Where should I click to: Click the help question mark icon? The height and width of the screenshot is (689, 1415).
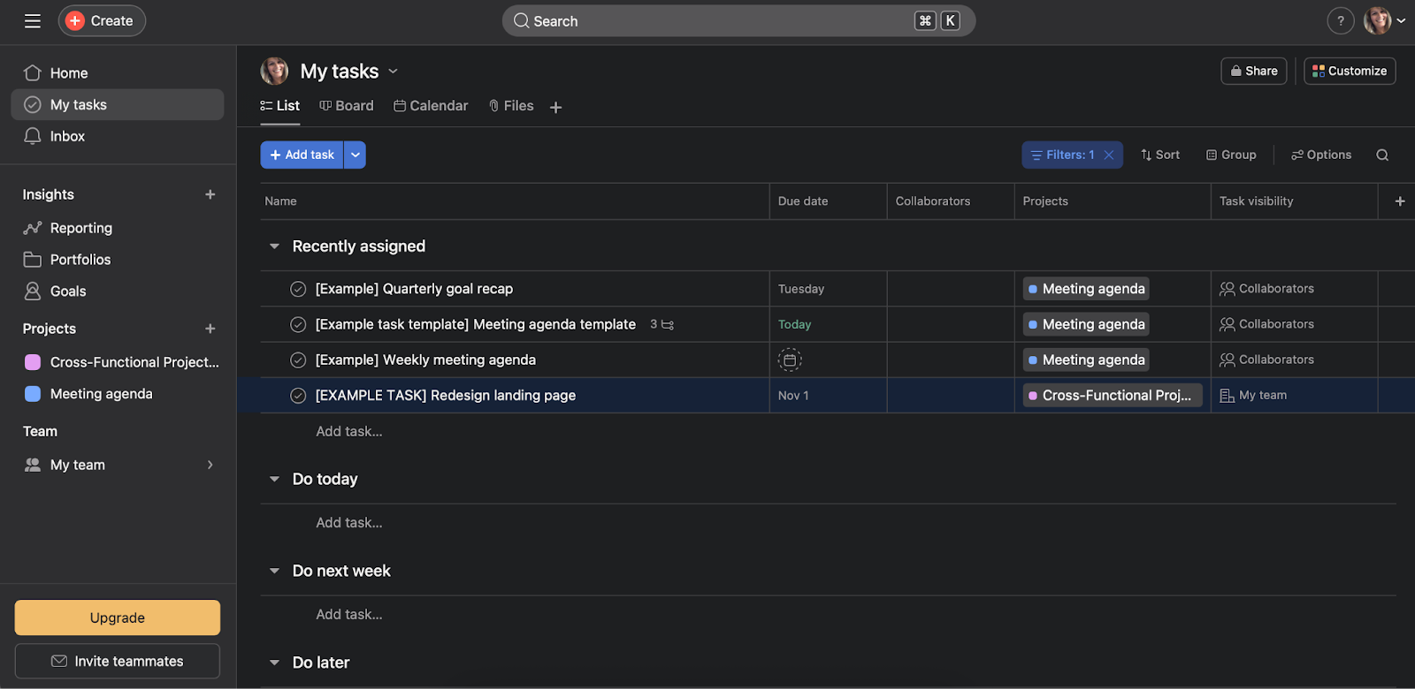(x=1340, y=21)
